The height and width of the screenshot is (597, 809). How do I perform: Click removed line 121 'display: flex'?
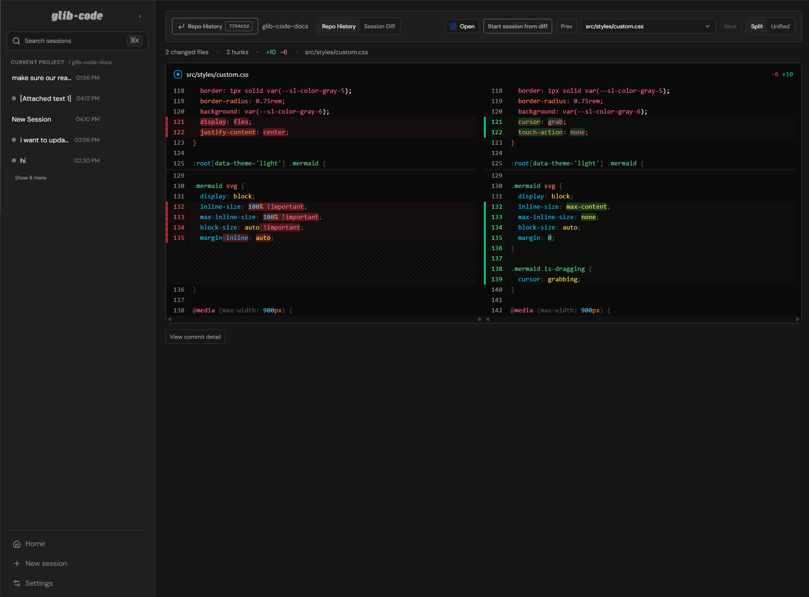[321, 122]
